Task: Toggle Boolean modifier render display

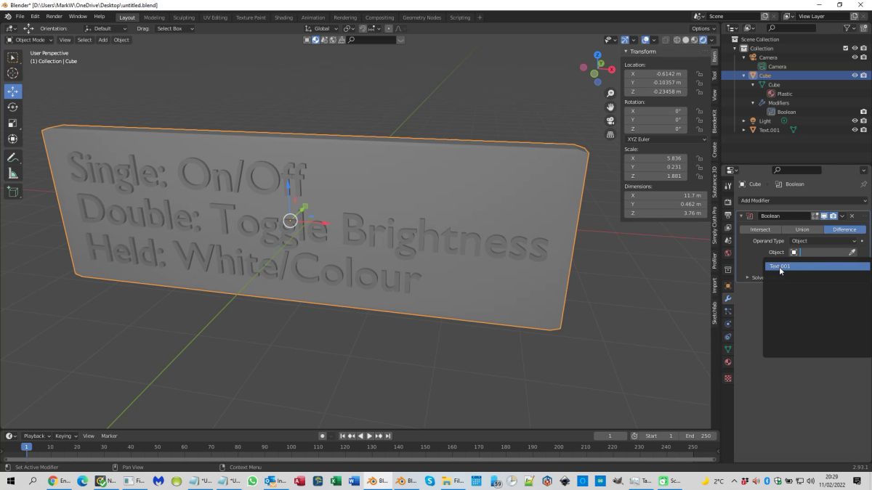Action: (x=833, y=216)
